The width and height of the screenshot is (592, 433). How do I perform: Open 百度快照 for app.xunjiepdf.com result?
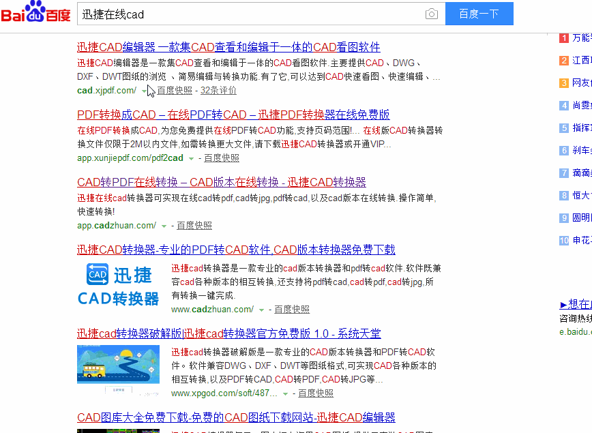pyautogui.click(x=222, y=158)
